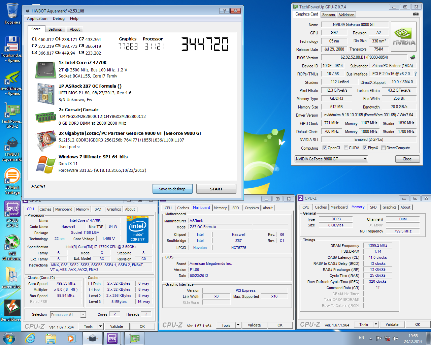Click the Intel Core i7 logo in CPU-Z
Image resolution: width=431 pixels, height=345 pixels.
(137, 230)
